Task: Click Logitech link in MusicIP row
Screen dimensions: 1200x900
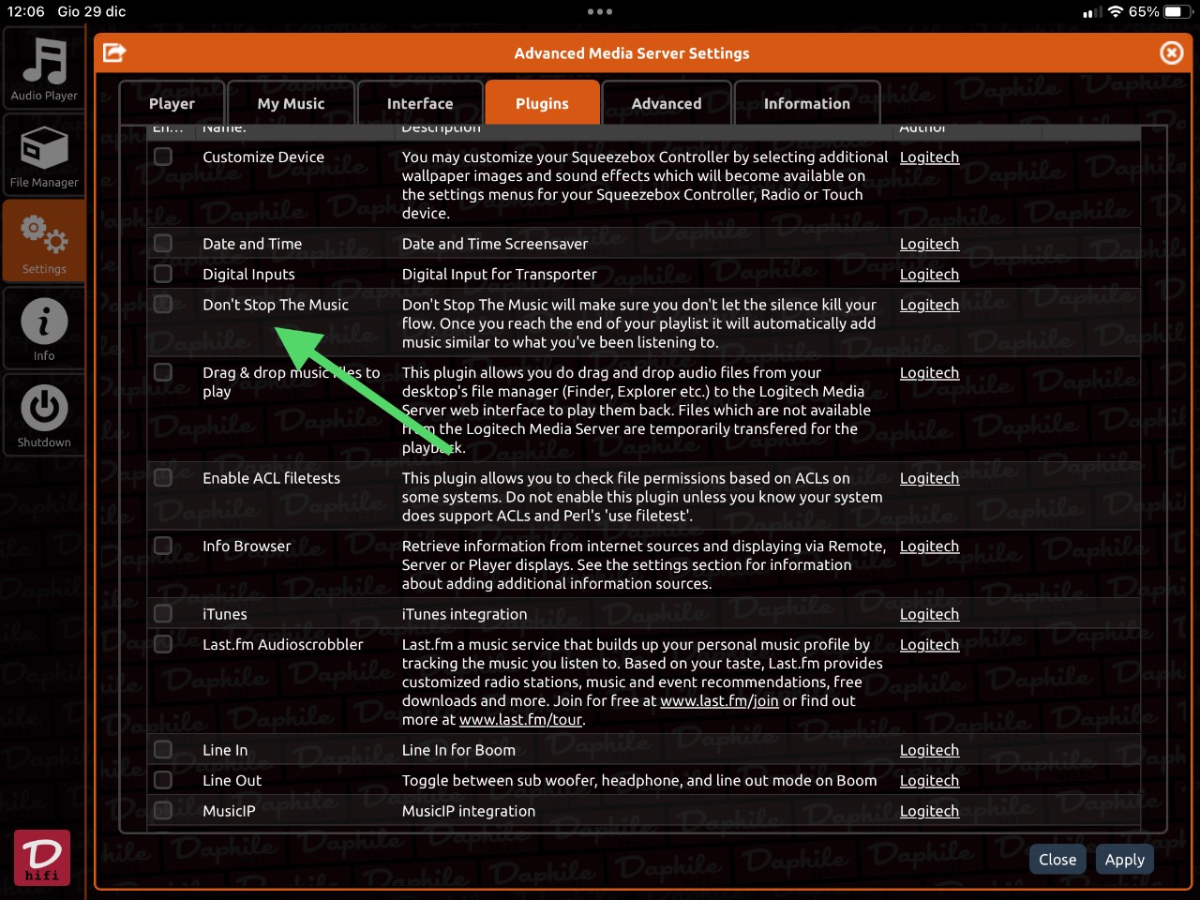Action: click(x=929, y=811)
